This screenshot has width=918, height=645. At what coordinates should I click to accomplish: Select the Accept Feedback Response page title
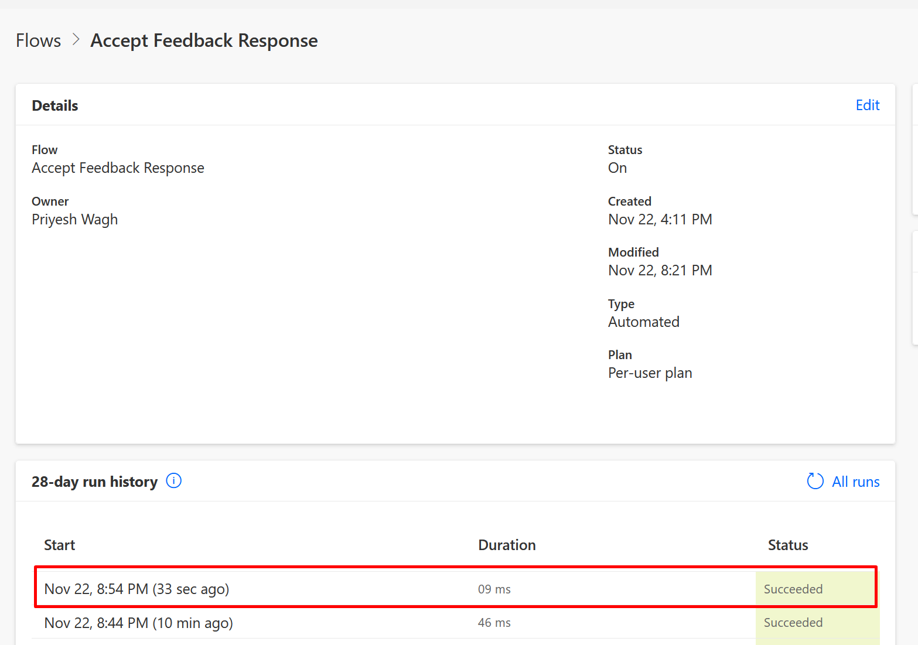tap(204, 40)
